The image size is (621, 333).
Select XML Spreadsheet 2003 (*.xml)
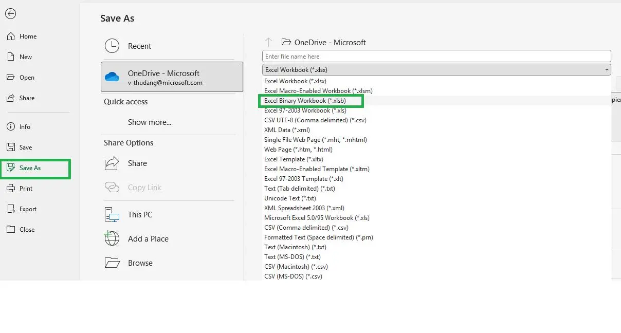click(304, 208)
